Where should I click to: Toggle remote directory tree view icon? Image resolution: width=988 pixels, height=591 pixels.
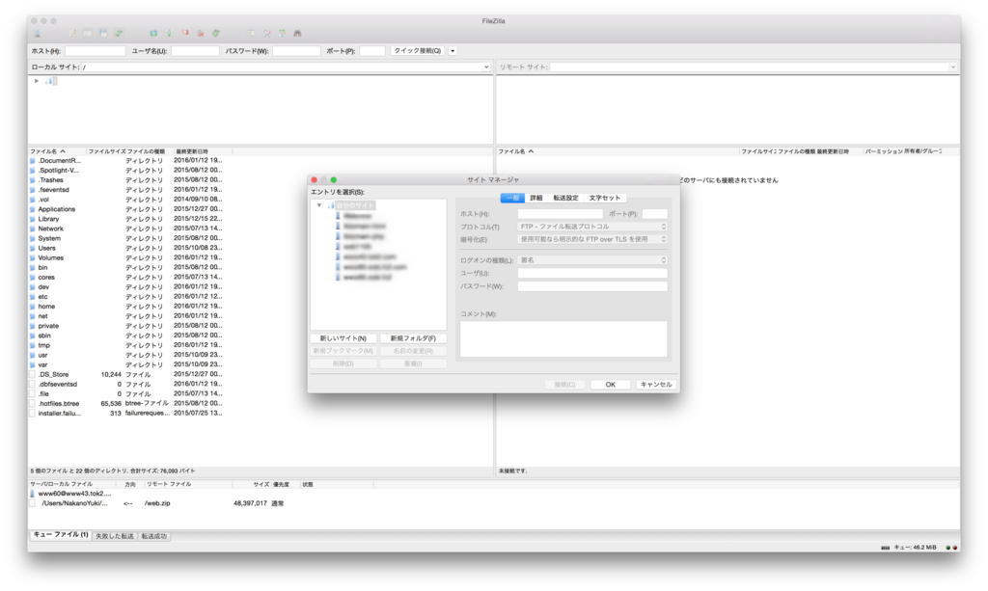103,34
